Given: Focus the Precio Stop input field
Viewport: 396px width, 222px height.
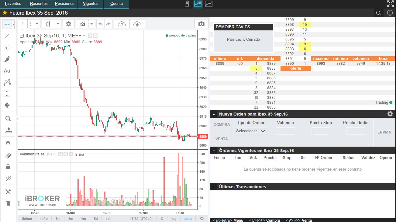Looking at the screenshot, I should (x=321, y=131).
